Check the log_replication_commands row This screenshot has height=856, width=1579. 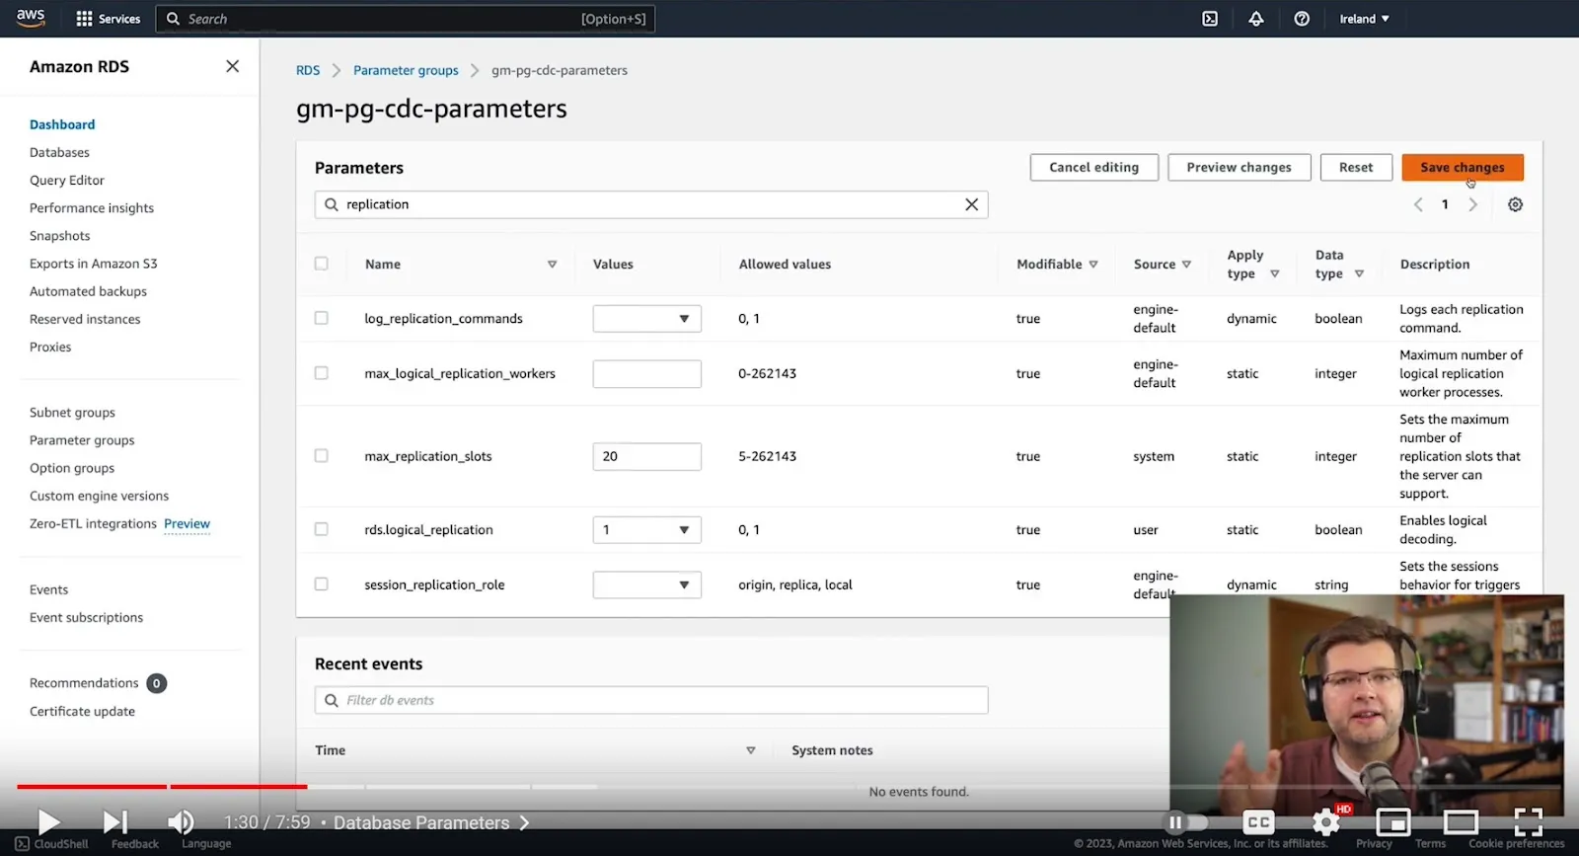321,318
